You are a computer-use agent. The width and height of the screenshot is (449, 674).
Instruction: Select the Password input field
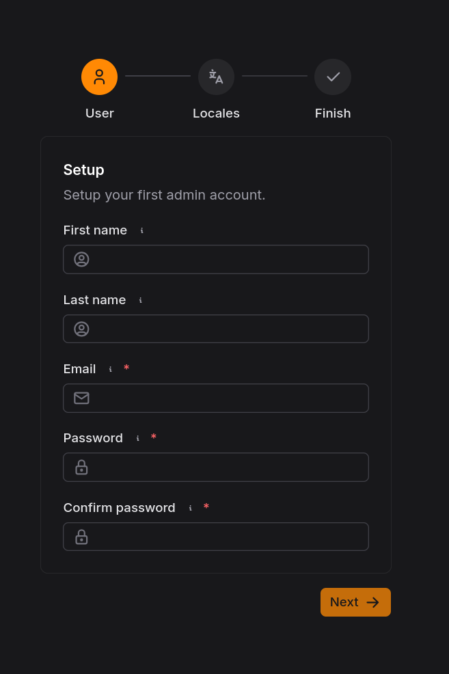(x=229, y=468)
